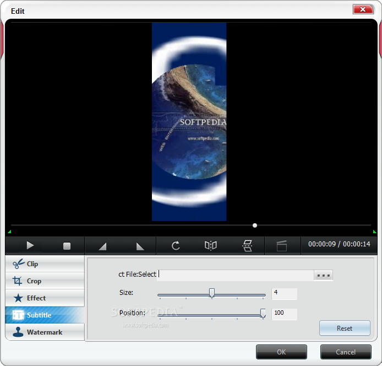
Task: Click the green start trim marker
Action: click(x=9, y=232)
